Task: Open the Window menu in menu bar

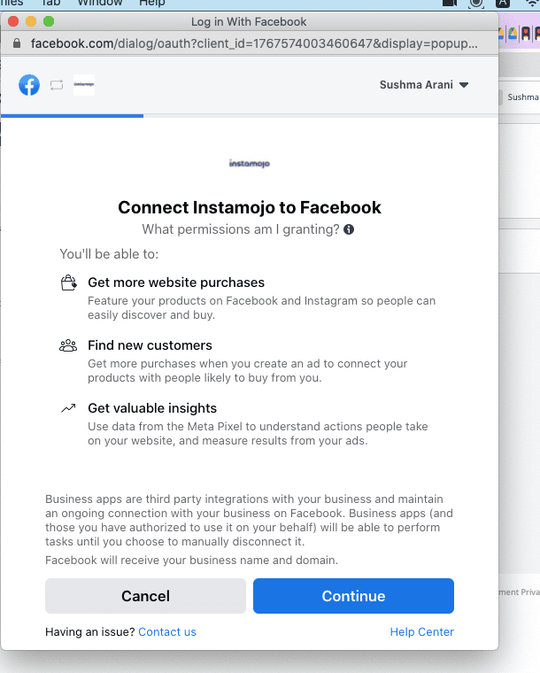Action: [x=100, y=3]
